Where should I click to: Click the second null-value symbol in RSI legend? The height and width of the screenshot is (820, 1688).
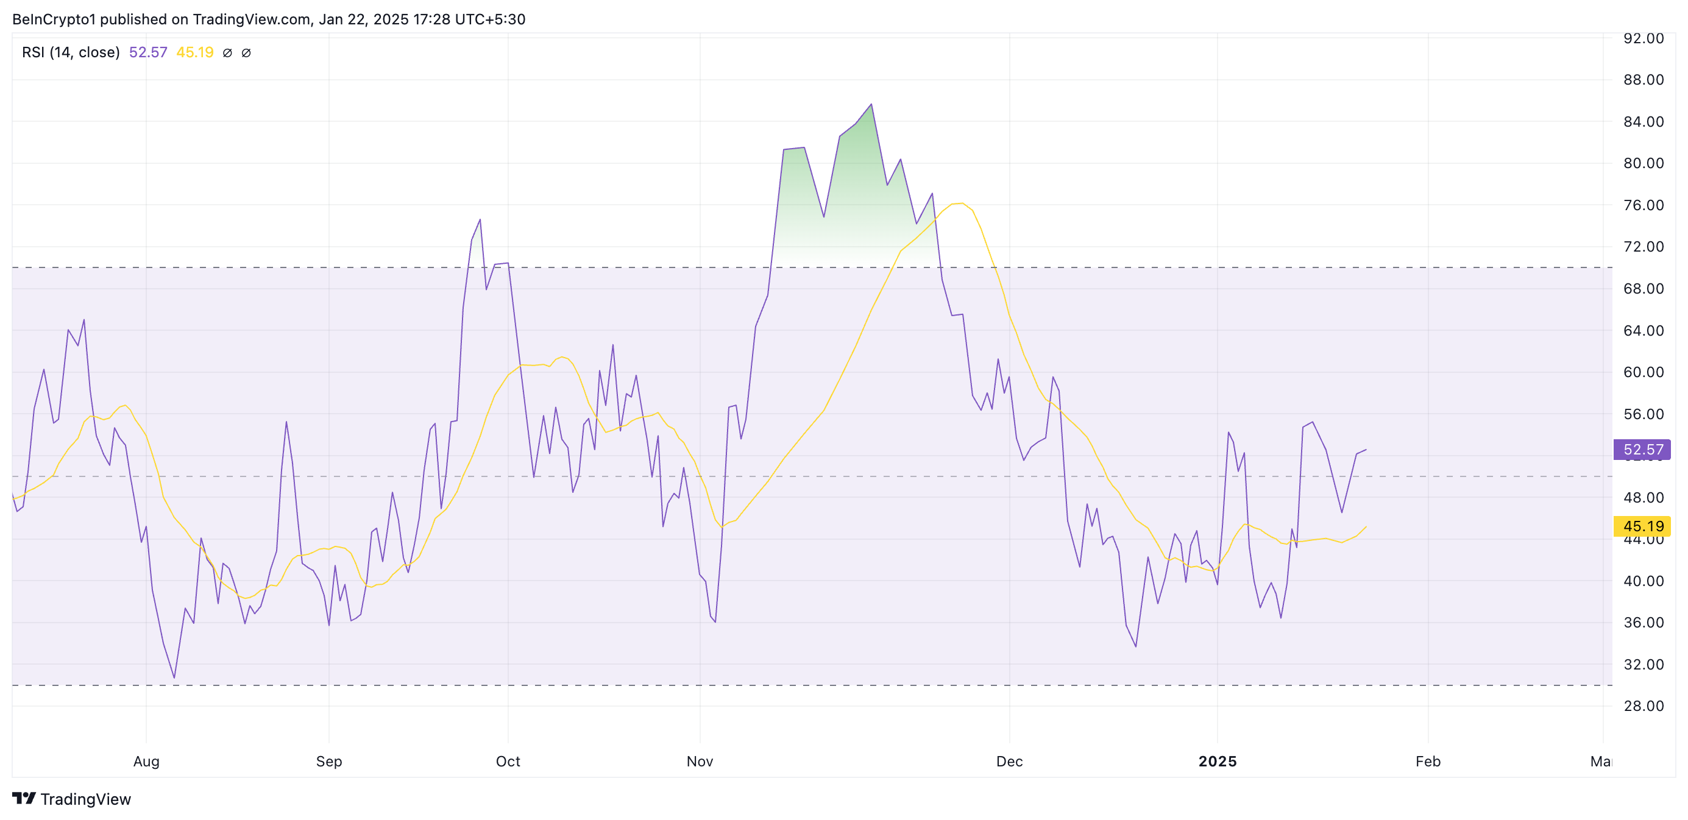coord(246,53)
